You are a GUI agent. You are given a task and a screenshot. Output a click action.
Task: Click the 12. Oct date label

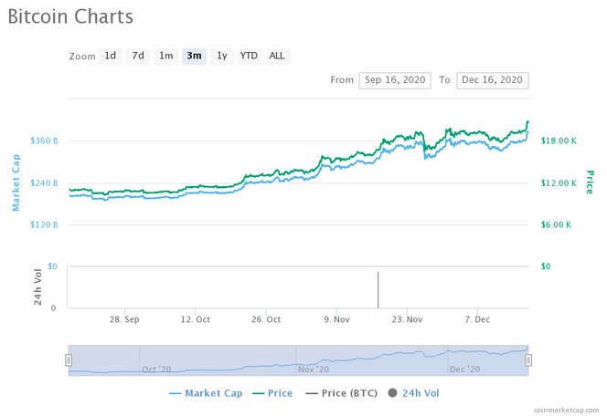(x=195, y=319)
